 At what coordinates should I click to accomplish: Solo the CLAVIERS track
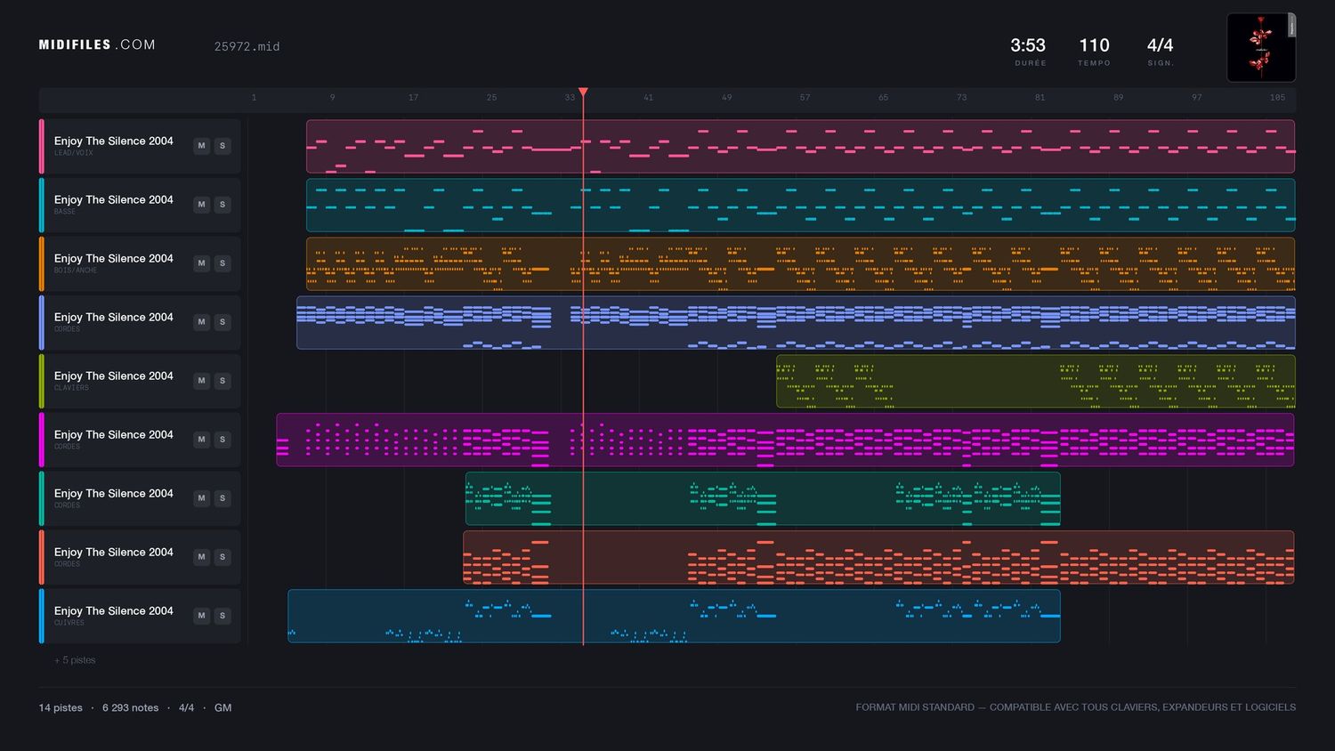(222, 381)
